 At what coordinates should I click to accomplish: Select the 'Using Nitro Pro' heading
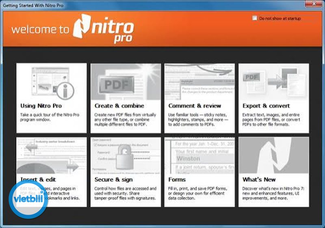41,106
